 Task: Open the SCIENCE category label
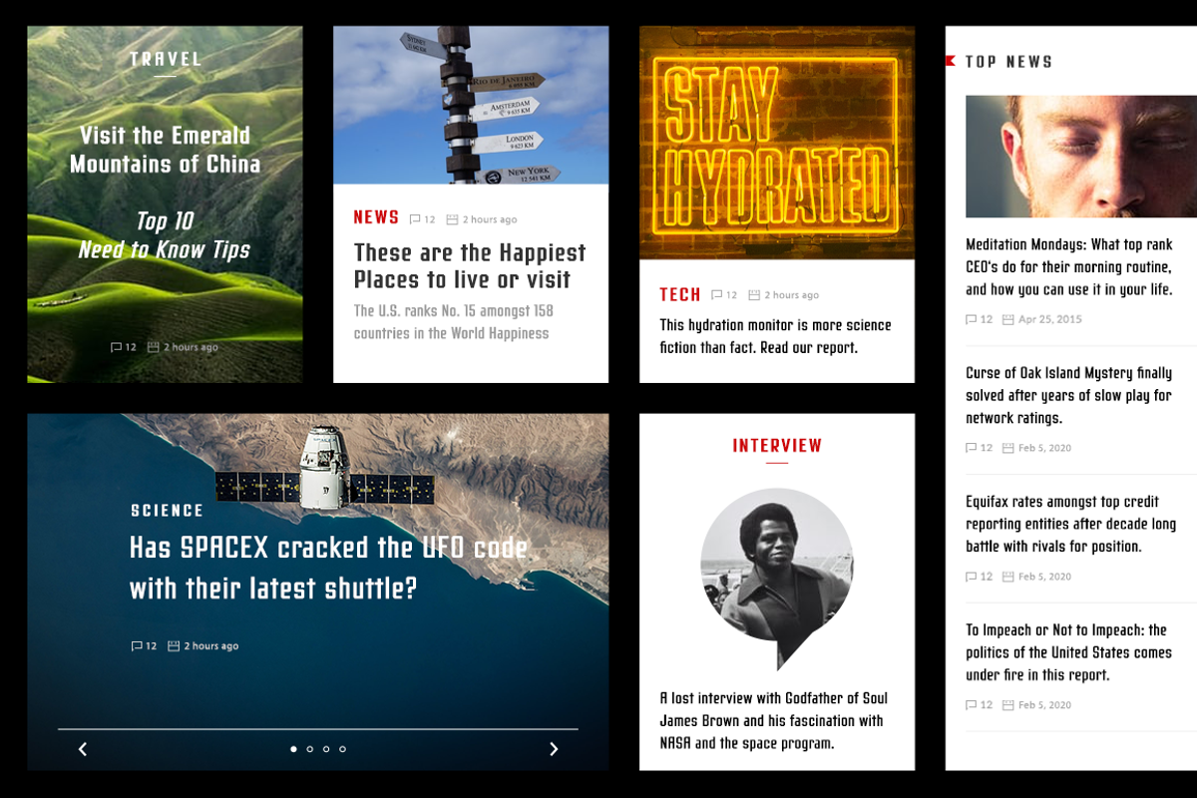[x=167, y=511]
